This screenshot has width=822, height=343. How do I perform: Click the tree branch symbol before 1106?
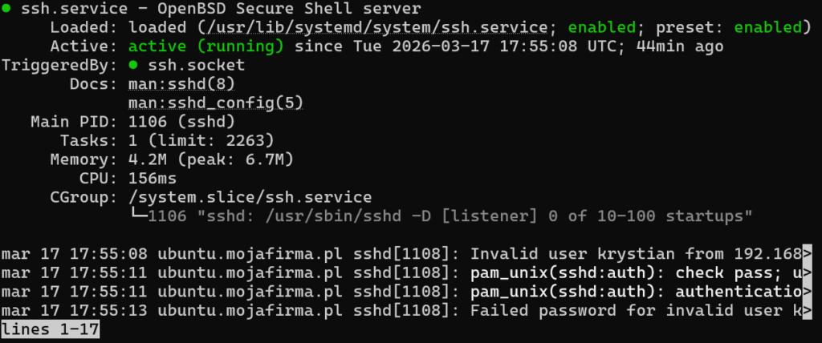tap(138, 215)
